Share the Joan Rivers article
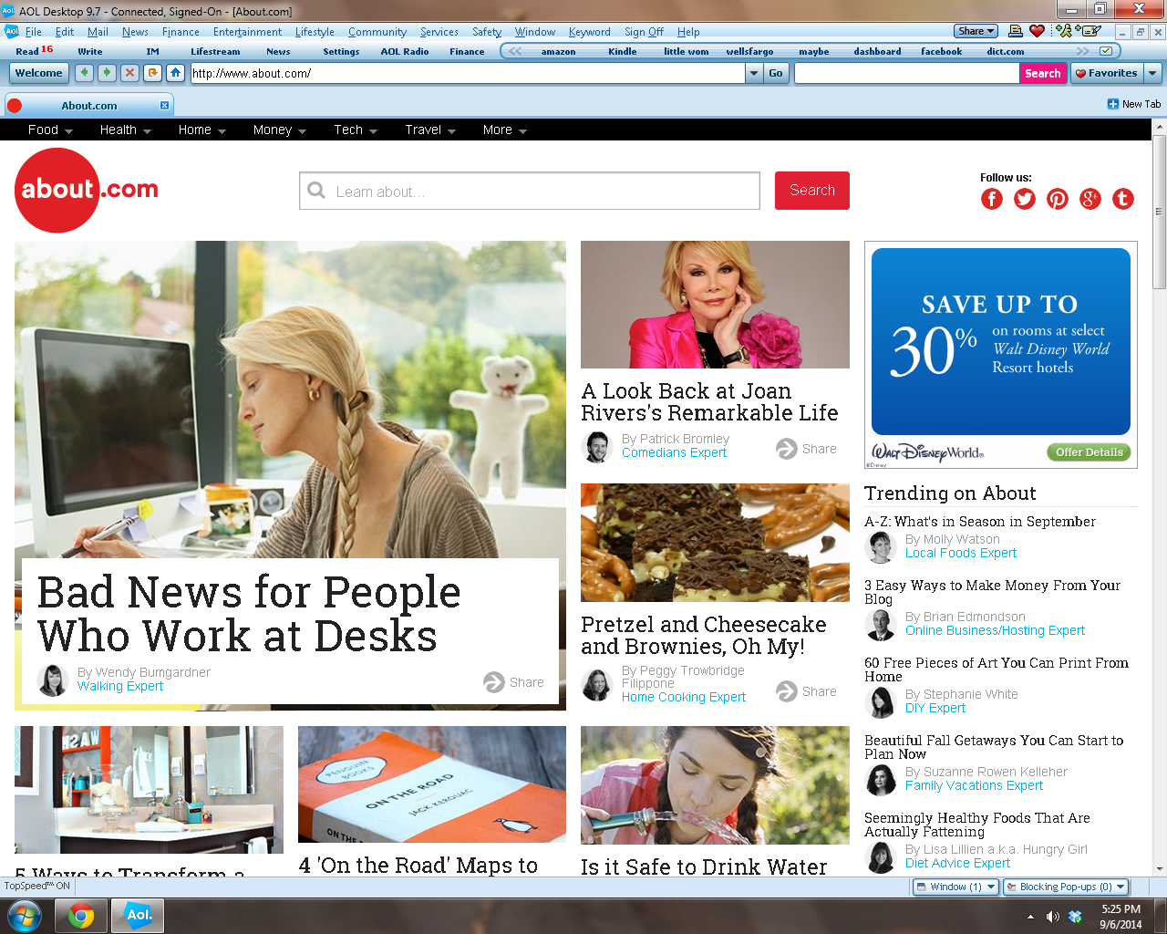1167x934 pixels. click(x=806, y=449)
